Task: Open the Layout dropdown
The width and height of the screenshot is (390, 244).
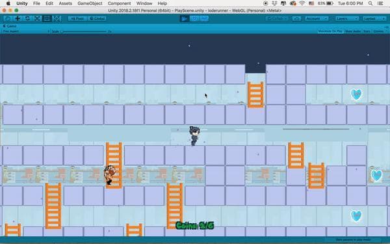Action: tap(374, 18)
